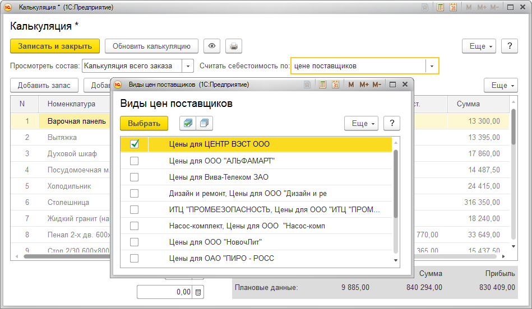Check Цены для ООО "НовочЛит" checkbox
The image size is (532, 309).
tap(135, 242)
